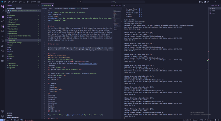Open Explorer views and more actions ellipsis

point(39,5)
